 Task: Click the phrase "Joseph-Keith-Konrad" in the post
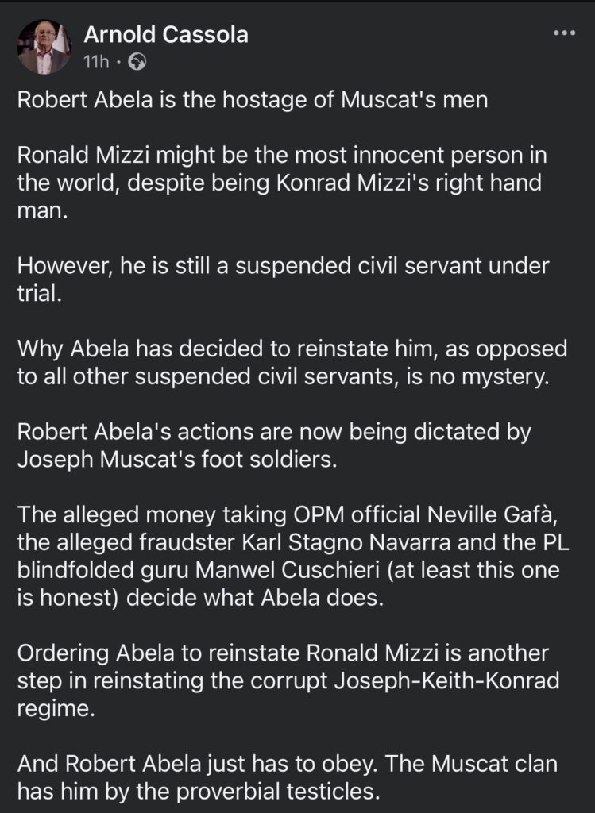click(446, 680)
